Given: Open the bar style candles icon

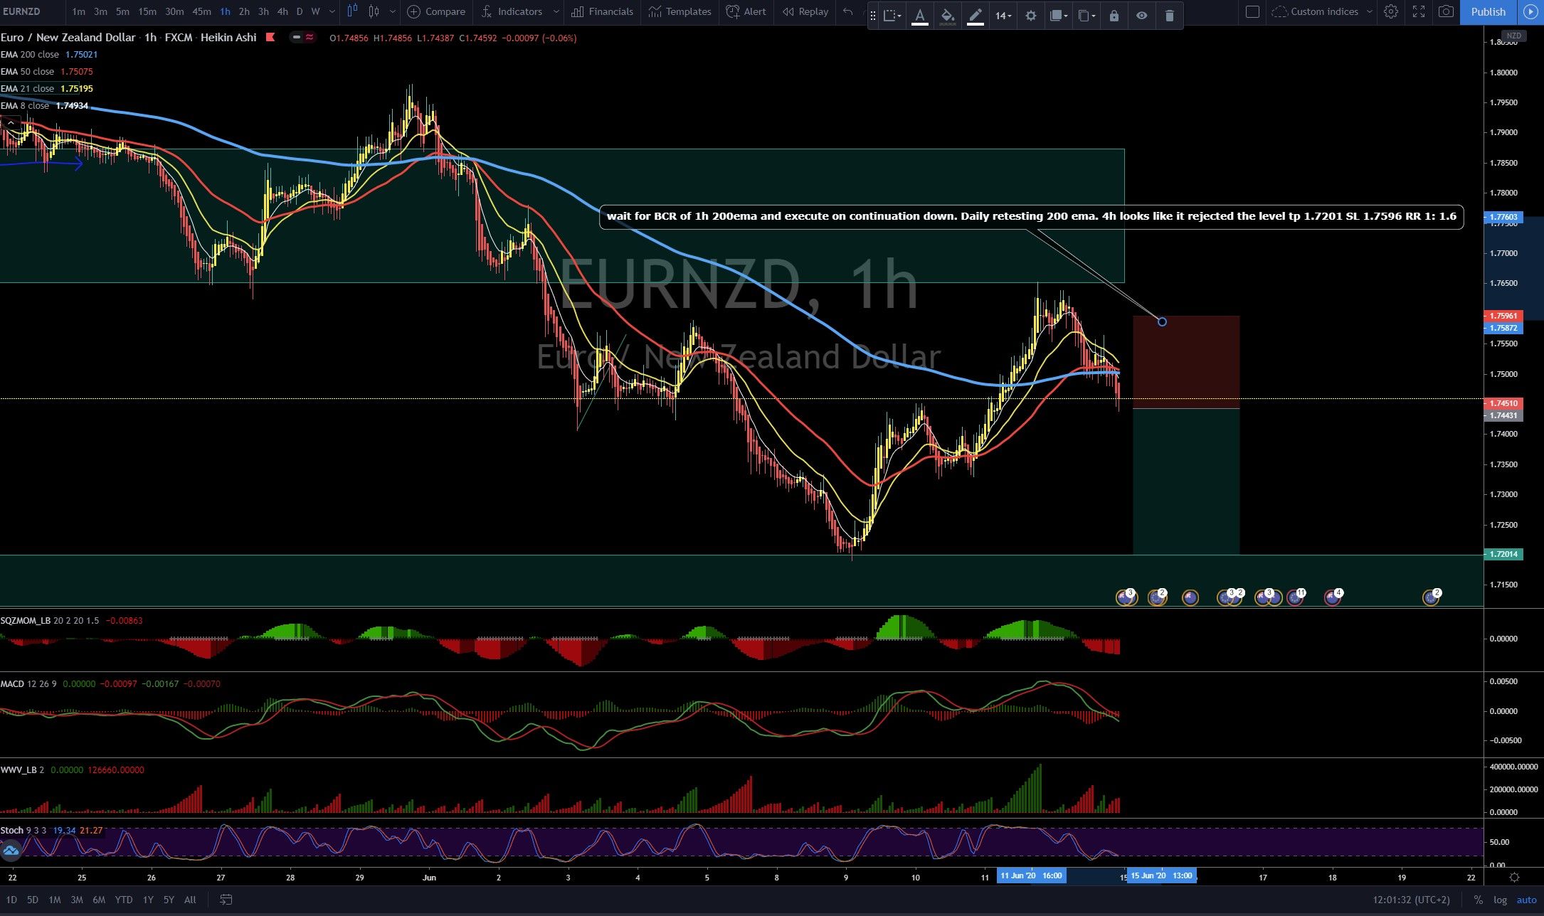Looking at the screenshot, I should tap(352, 11).
